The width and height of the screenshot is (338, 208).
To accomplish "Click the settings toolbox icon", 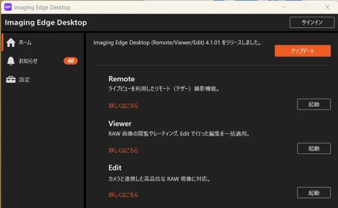I will [11, 80].
